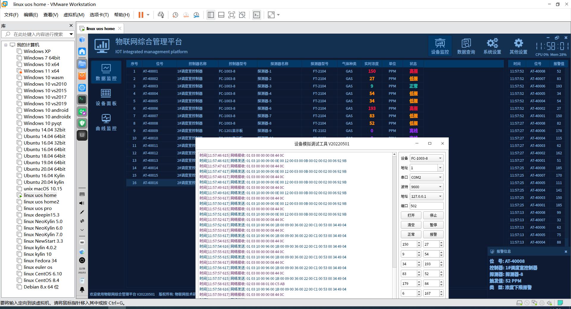Image resolution: width=571 pixels, height=309 pixels.
Task: Open the 虚拟机(M) menu
Action: (x=74, y=15)
